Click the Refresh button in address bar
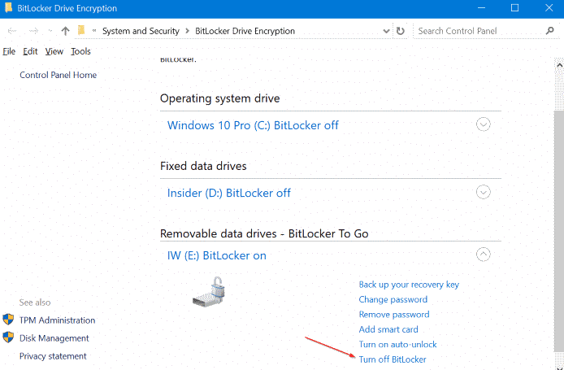 400,31
